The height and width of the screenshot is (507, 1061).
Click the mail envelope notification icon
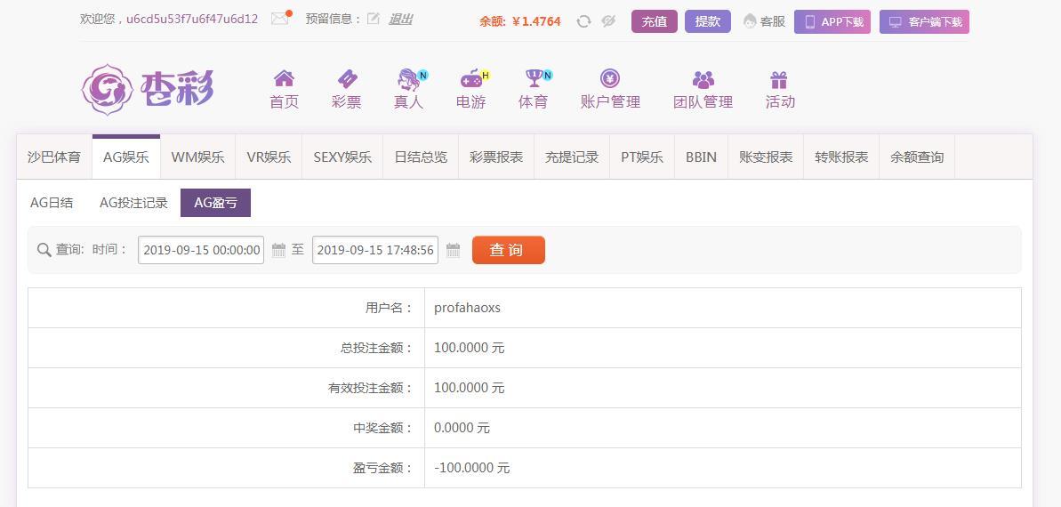click(x=280, y=19)
